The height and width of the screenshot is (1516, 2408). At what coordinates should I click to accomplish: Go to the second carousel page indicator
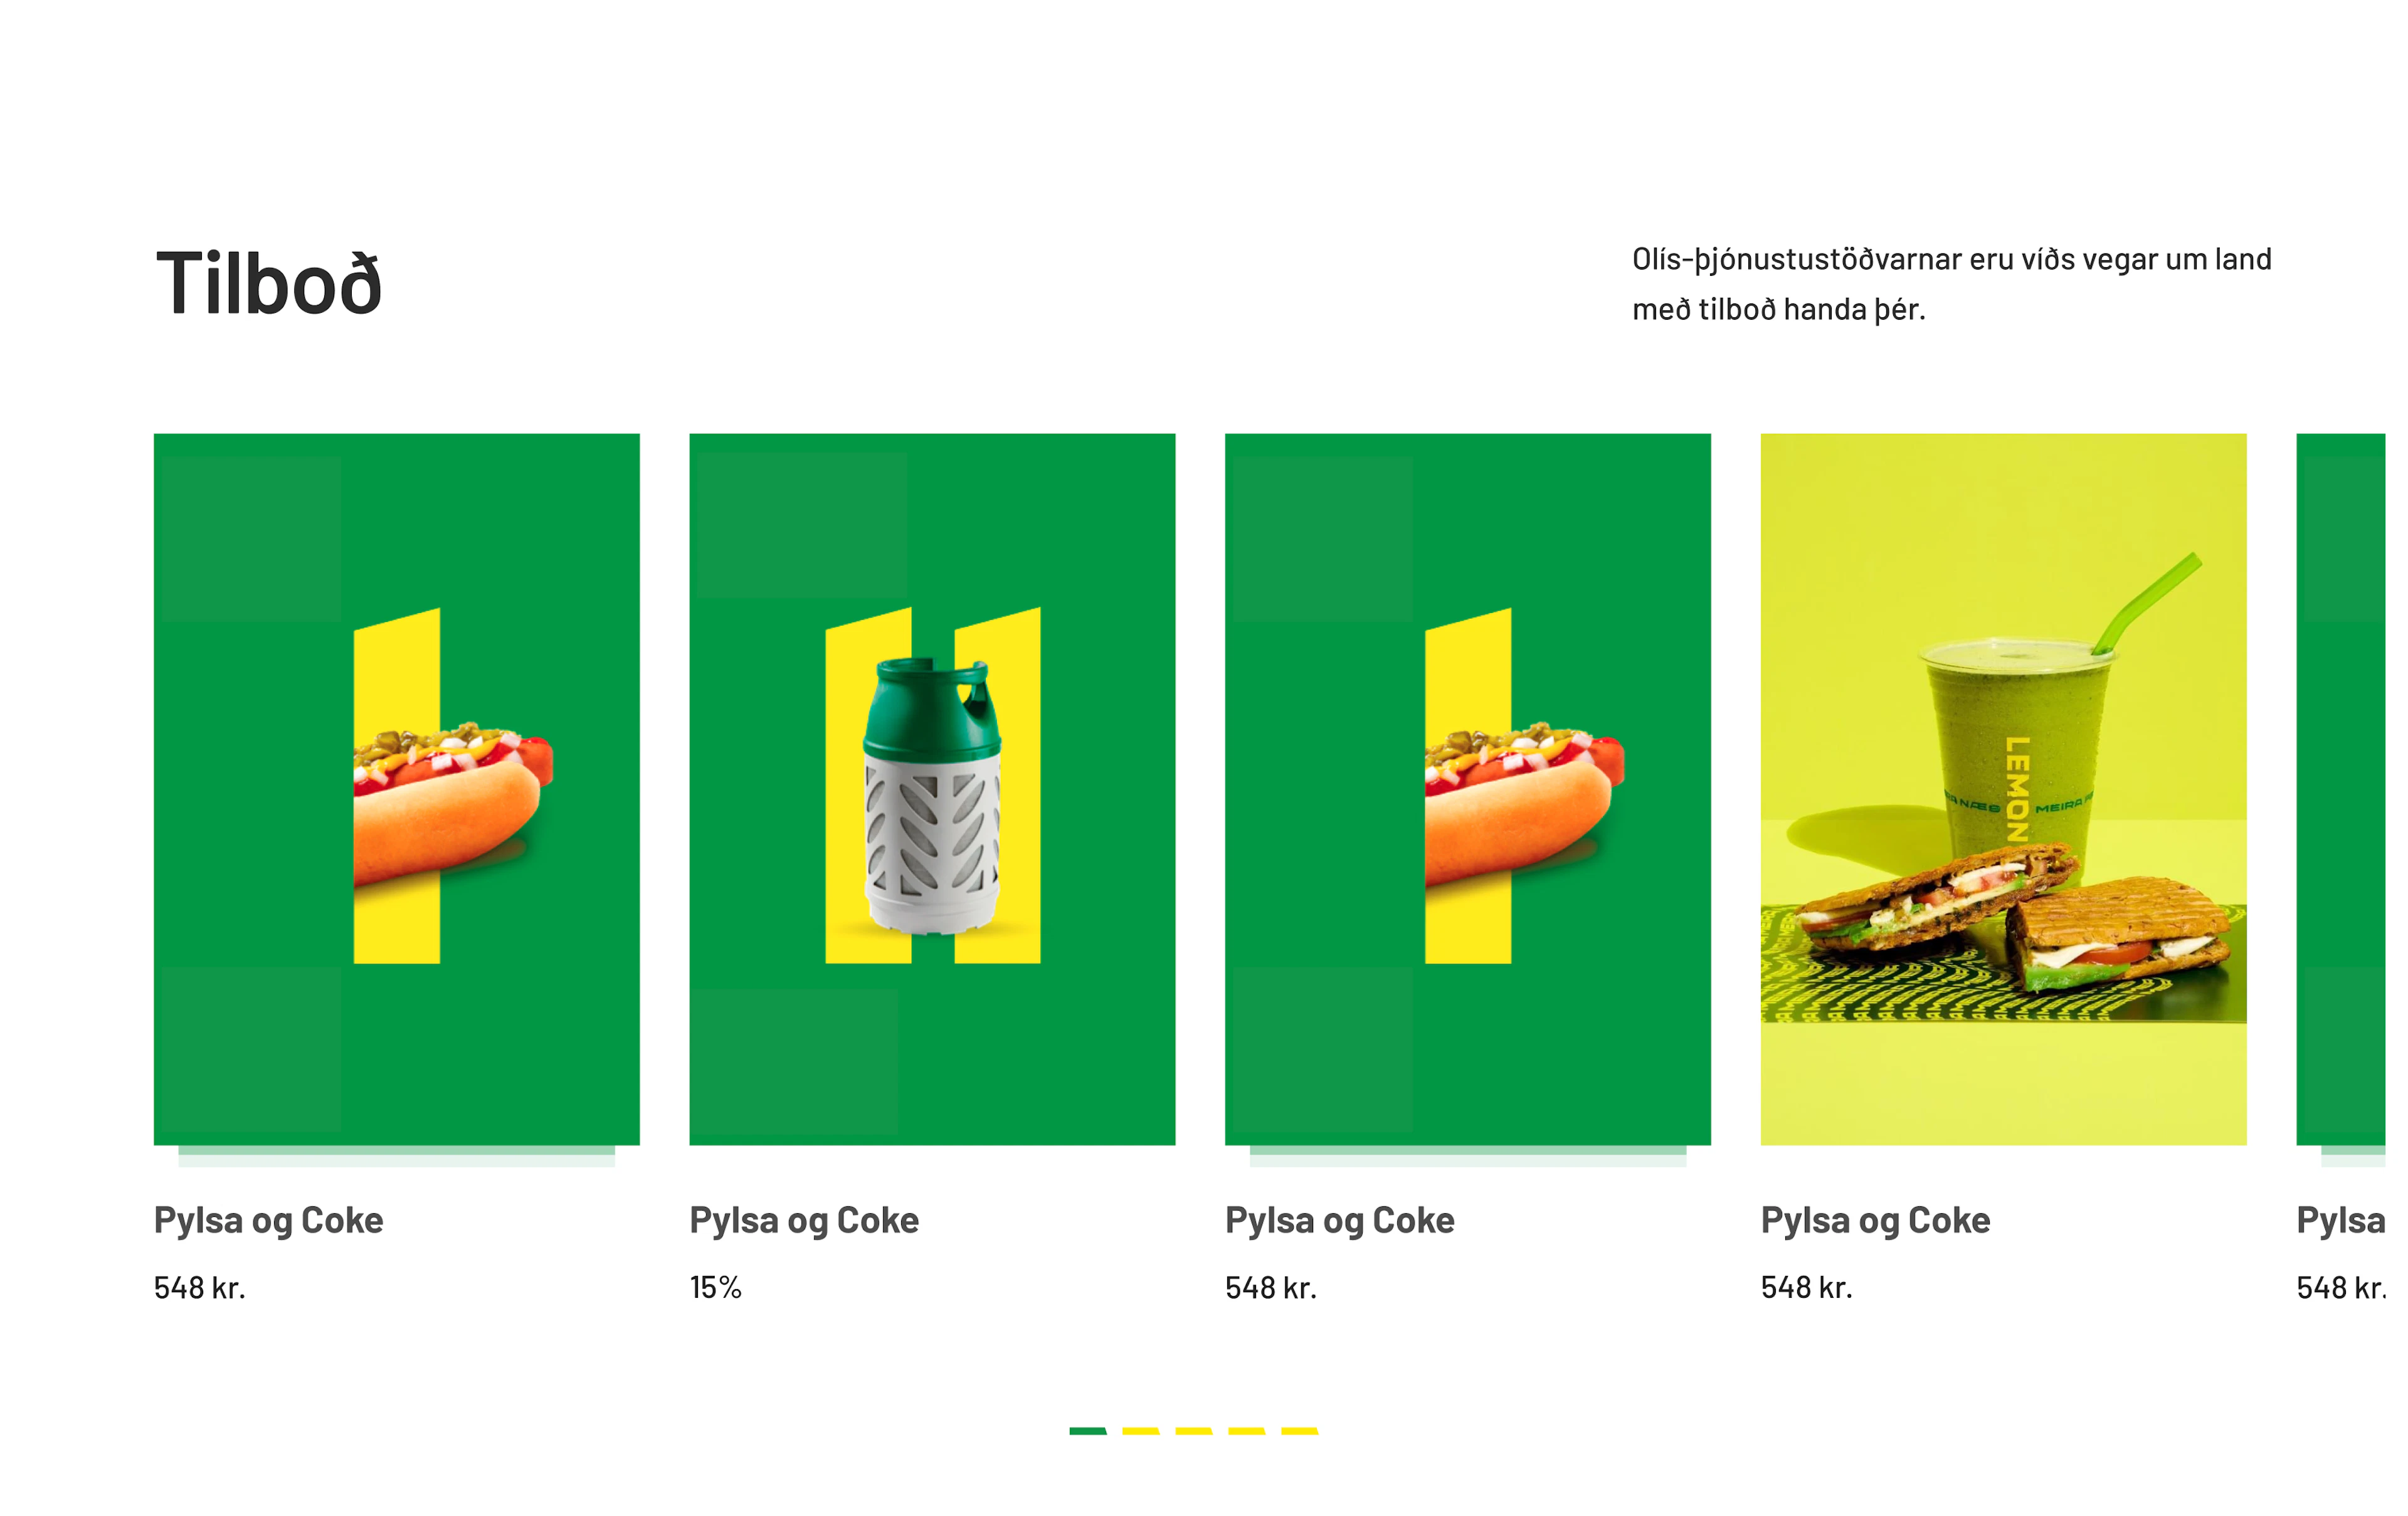[1141, 1431]
